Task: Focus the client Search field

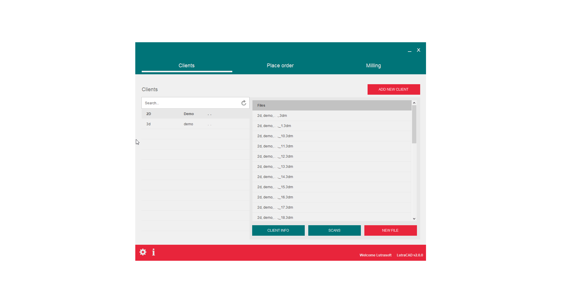Action: click(191, 103)
